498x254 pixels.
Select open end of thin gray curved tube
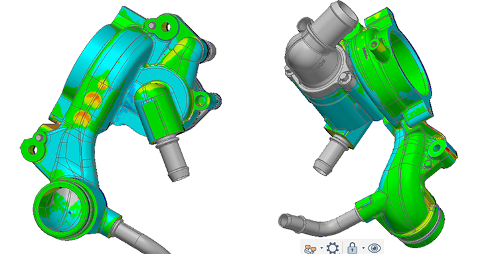pos(285,220)
